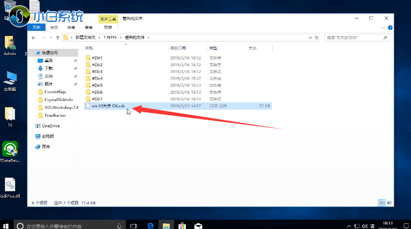Image resolution: width=411 pixels, height=229 pixels.
Task: Open OneDrive in the navigation pane
Action: tap(50, 126)
